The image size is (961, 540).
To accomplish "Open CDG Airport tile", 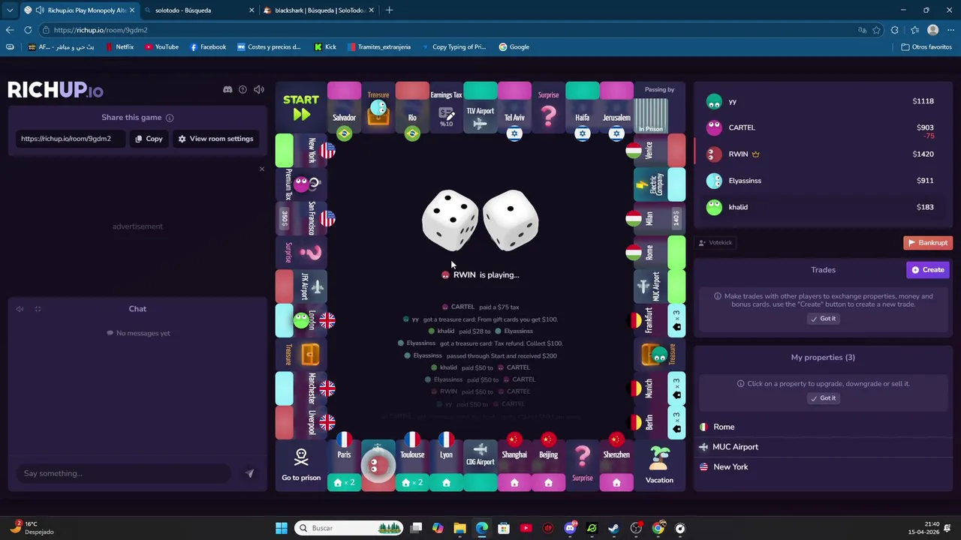I will point(480,466).
